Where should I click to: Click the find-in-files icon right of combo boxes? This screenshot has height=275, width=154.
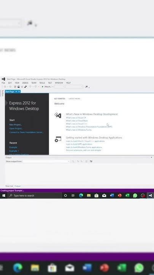pyautogui.click(x=86, y=87)
